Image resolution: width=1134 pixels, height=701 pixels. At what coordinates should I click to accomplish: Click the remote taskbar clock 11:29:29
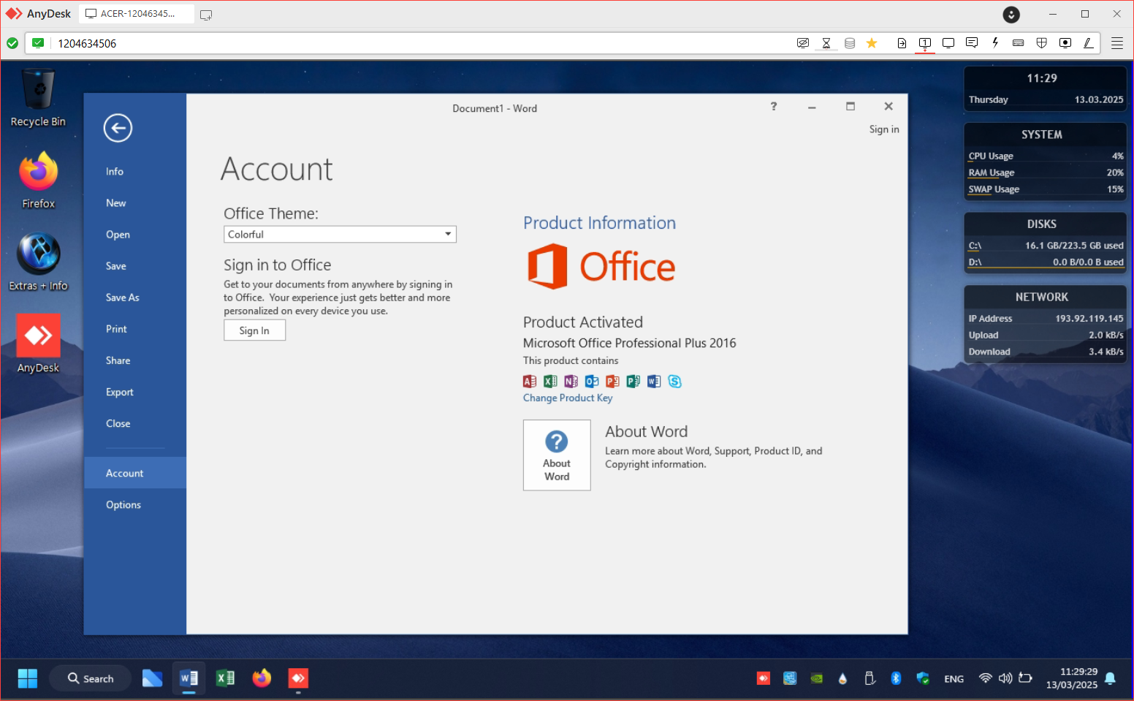1071,678
